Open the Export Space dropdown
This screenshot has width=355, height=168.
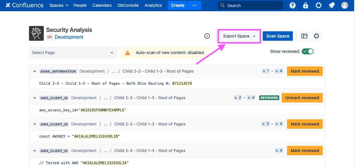point(239,36)
